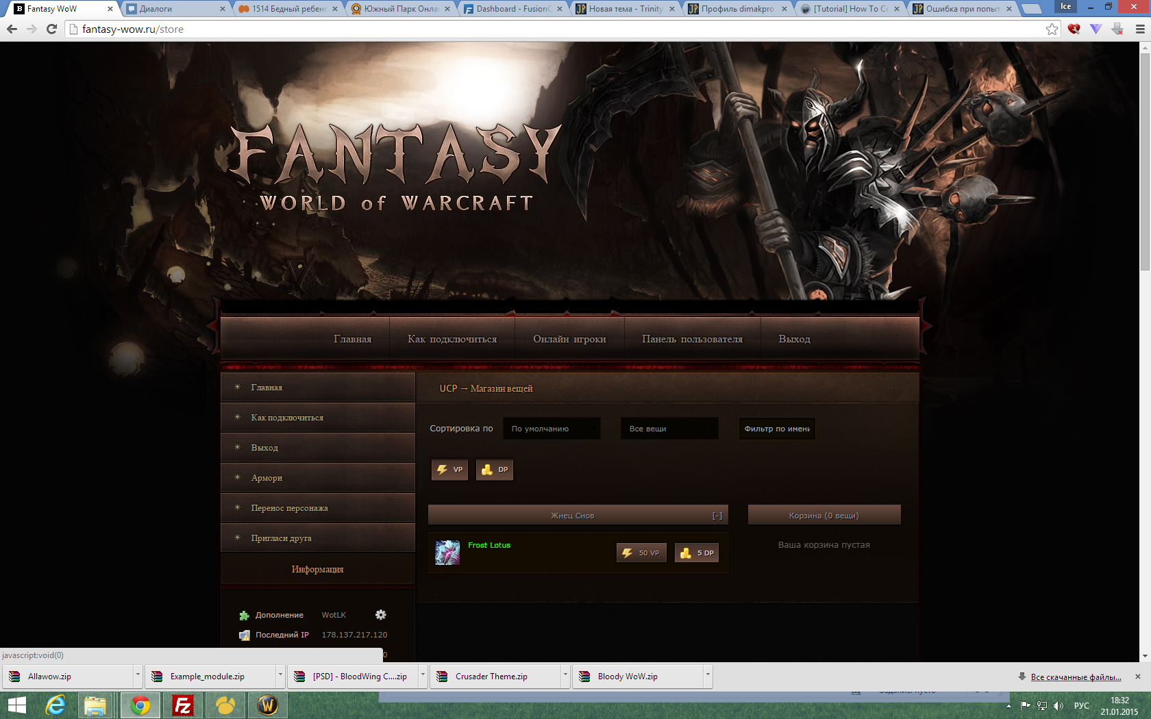Open Панель пользователя in navigation menu
This screenshot has height=719, width=1151.
692,339
